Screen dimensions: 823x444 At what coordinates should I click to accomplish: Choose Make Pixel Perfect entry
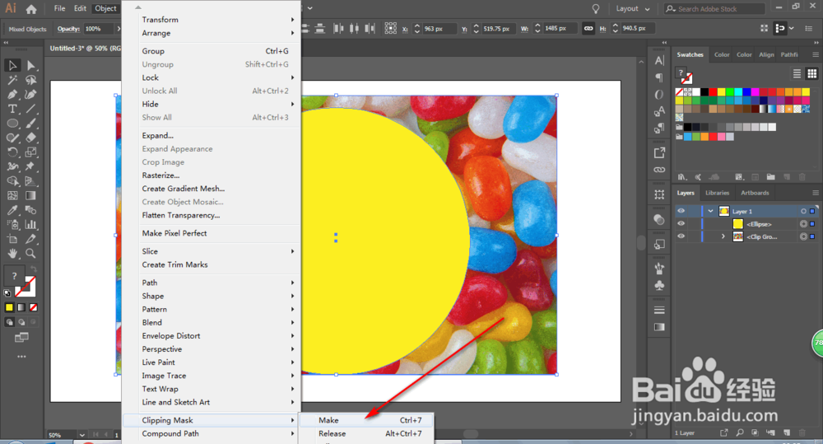point(211,233)
